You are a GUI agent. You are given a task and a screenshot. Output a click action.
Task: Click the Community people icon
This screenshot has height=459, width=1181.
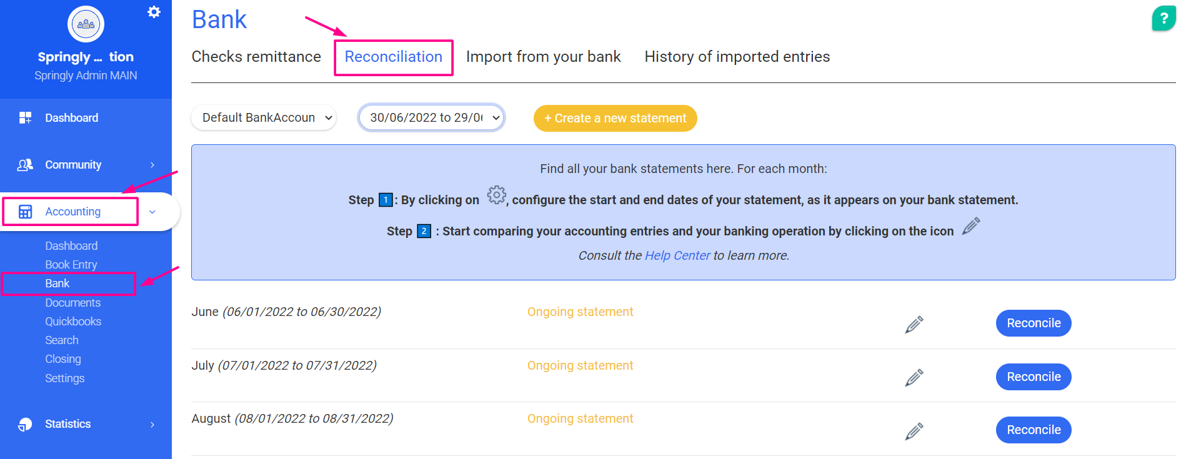25,165
